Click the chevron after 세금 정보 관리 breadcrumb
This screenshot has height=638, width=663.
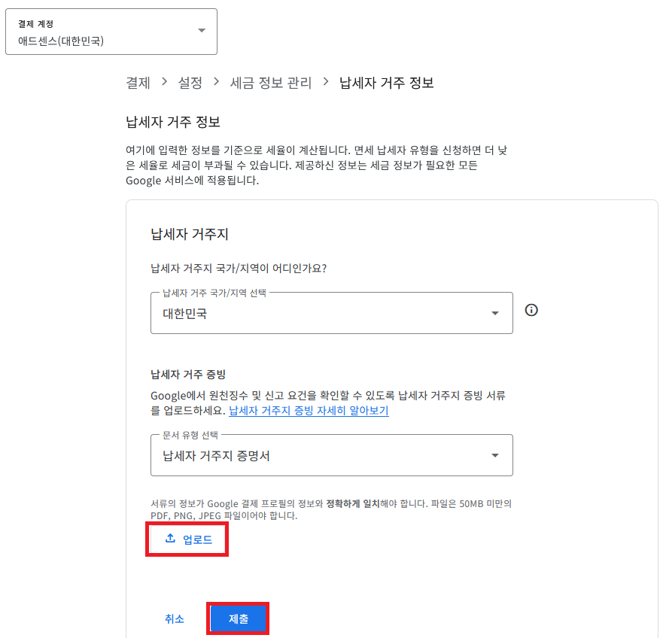[326, 81]
